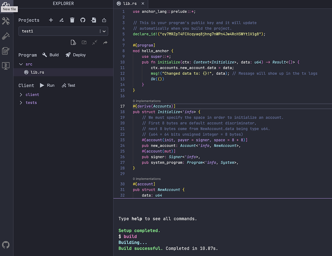Add a new file in the explorer
The height and width of the screenshot is (256, 332).
73,43
